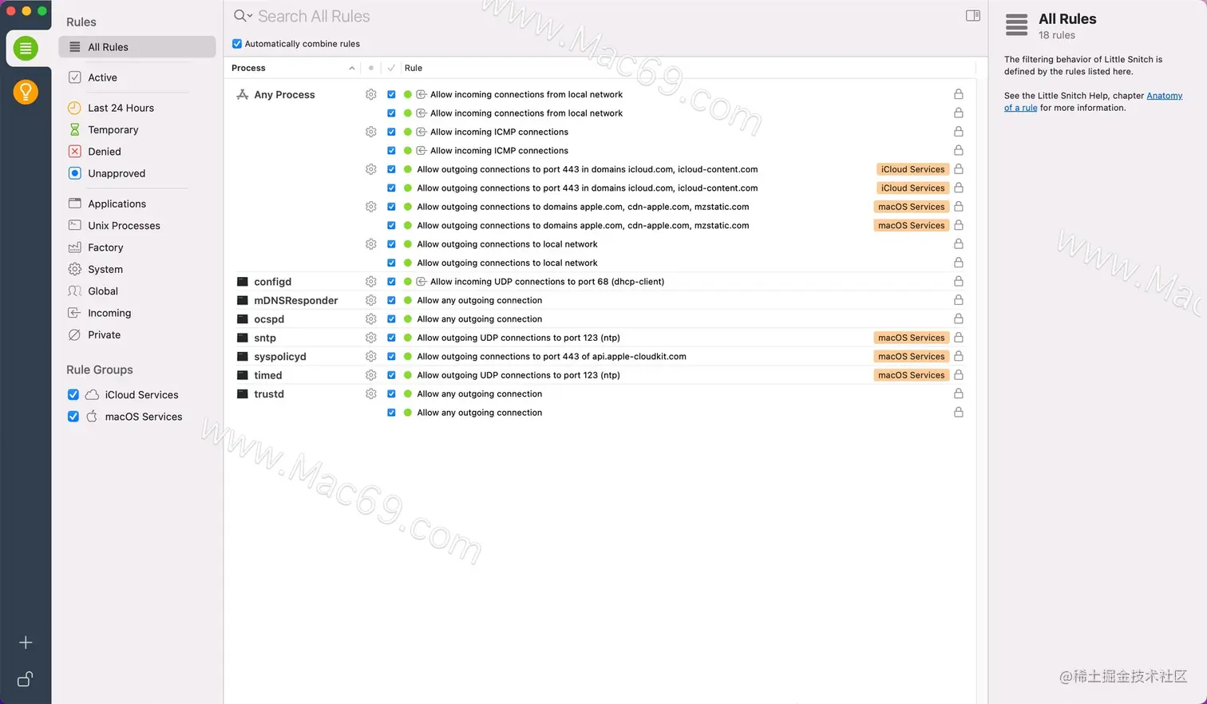The image size is (1207, 704).
Task: Open the search options dropdown arrow
Action: [x=250, y=16]
